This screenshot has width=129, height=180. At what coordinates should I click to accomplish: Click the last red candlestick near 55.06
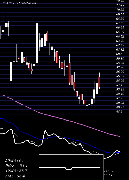pos(99,82)
